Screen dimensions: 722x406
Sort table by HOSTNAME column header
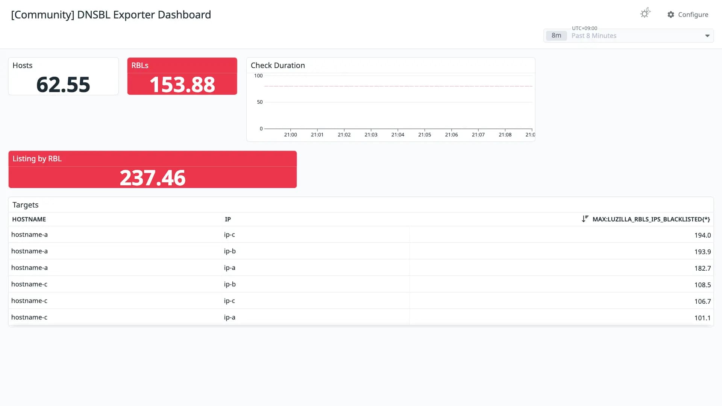click(x=29, y=219)
